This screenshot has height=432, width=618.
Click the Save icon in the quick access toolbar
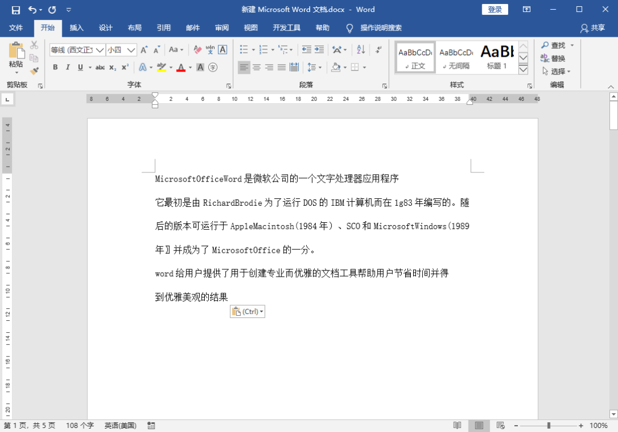(x=16, y=10)
